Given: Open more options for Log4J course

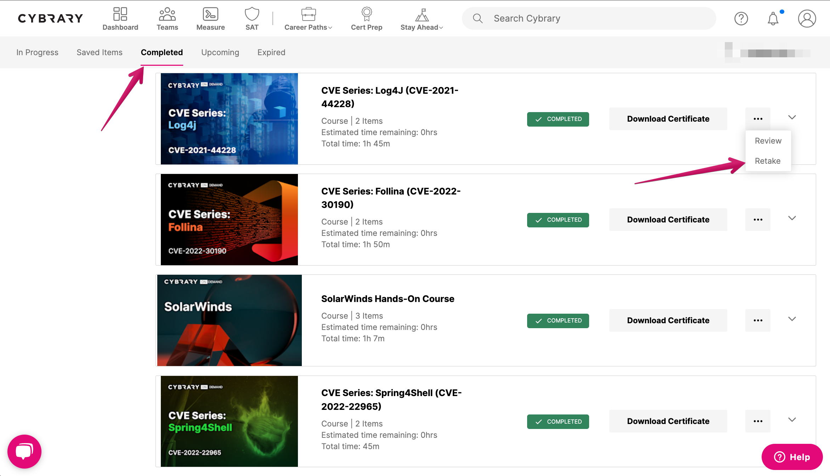Looking at the screenshot, I should coord(758,119).
